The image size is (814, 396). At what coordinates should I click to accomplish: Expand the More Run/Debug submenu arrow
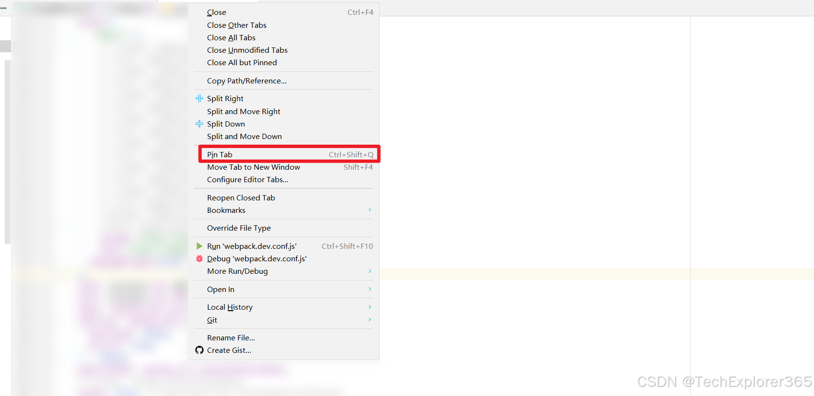370,271
